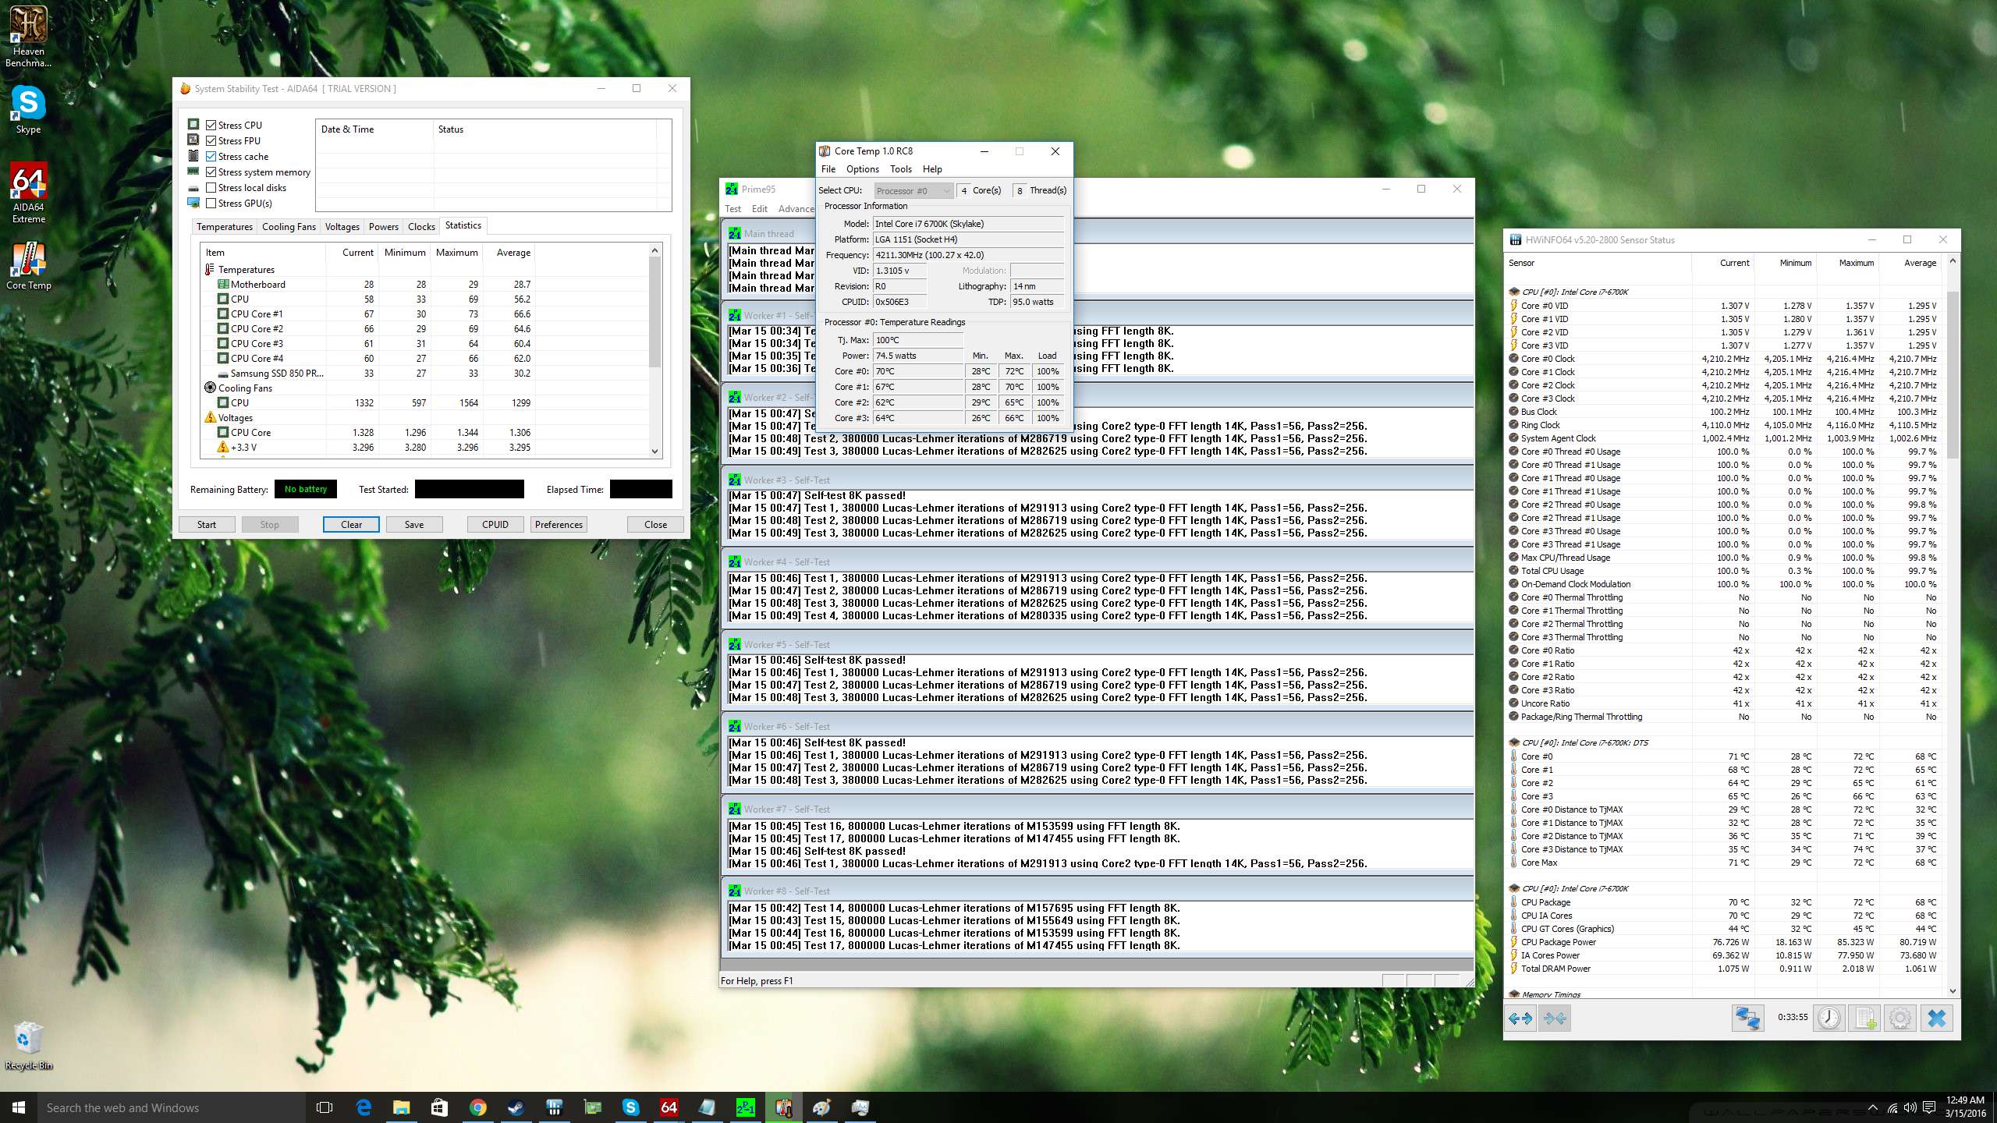Open HWiNFO settings gear
This screenshot has height=1123, width=1997.
[x=1900, y=1018]
